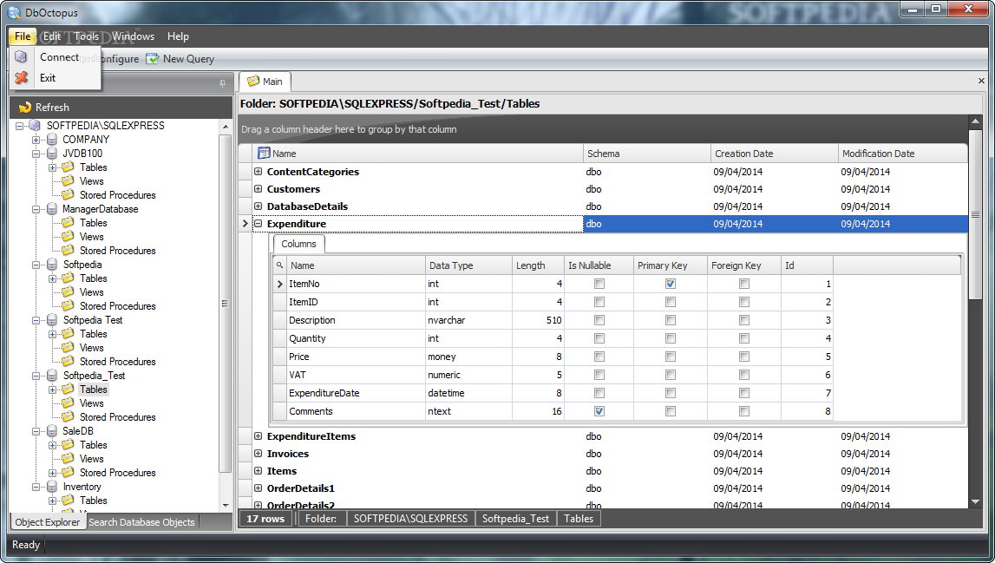Toggle Is Nullable checkbox for ItemNo

pyautogui.click(x=599, y=284)
